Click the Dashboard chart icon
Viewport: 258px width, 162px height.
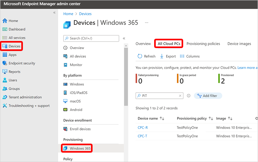click(x=5, y=29)
